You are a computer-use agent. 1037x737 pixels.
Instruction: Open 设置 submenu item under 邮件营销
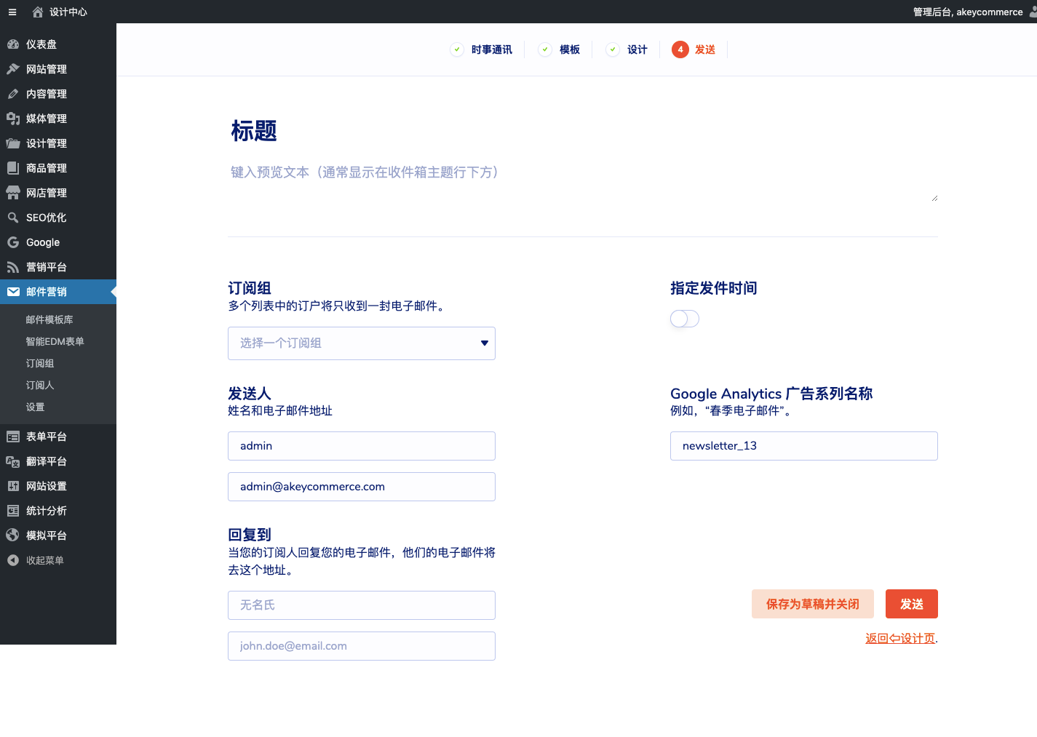(x=35, y=407)
